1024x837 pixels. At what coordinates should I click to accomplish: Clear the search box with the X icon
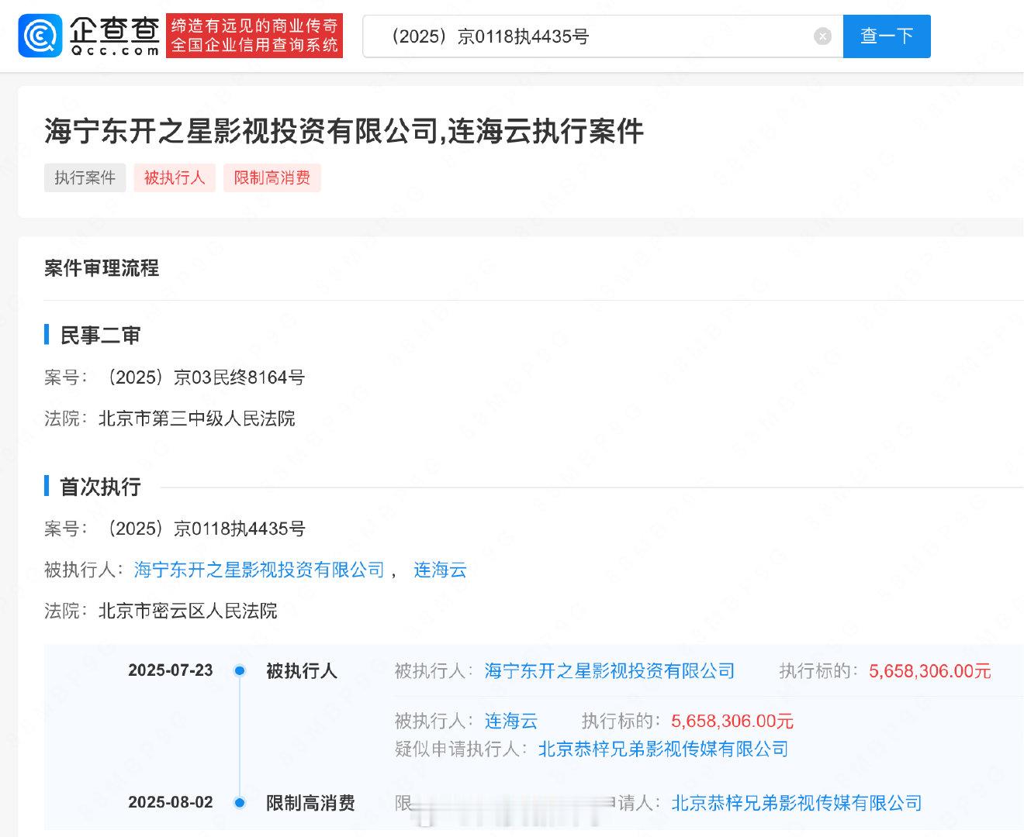tap(822, 36)
